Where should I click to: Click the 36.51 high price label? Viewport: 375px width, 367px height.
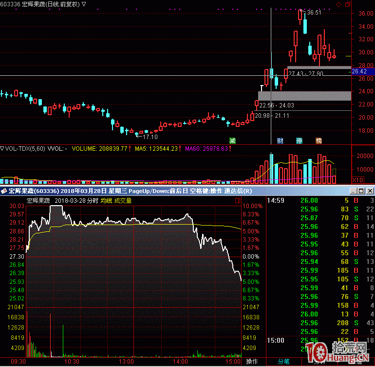[314, 13]
